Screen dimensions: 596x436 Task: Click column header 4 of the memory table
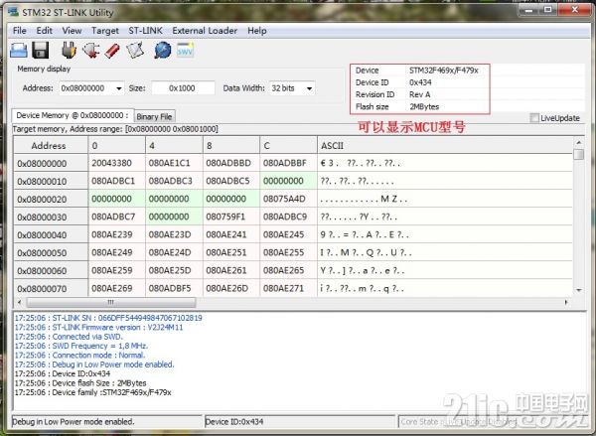[x=174, y=146]
